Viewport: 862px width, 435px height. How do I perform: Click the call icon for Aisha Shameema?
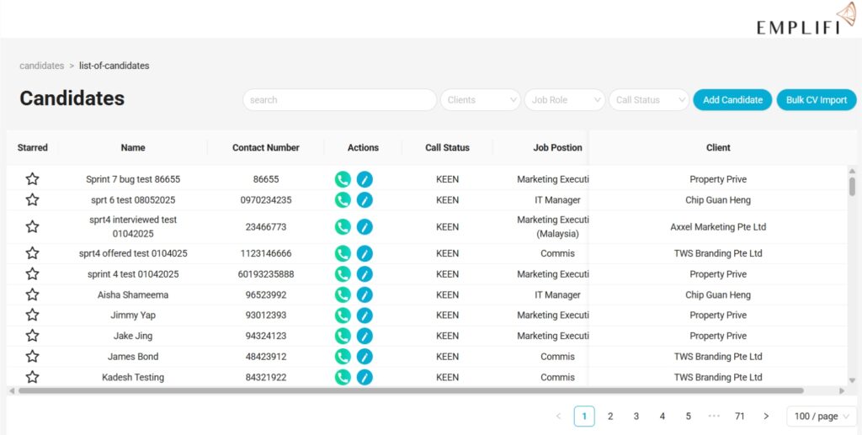(343, 294)
